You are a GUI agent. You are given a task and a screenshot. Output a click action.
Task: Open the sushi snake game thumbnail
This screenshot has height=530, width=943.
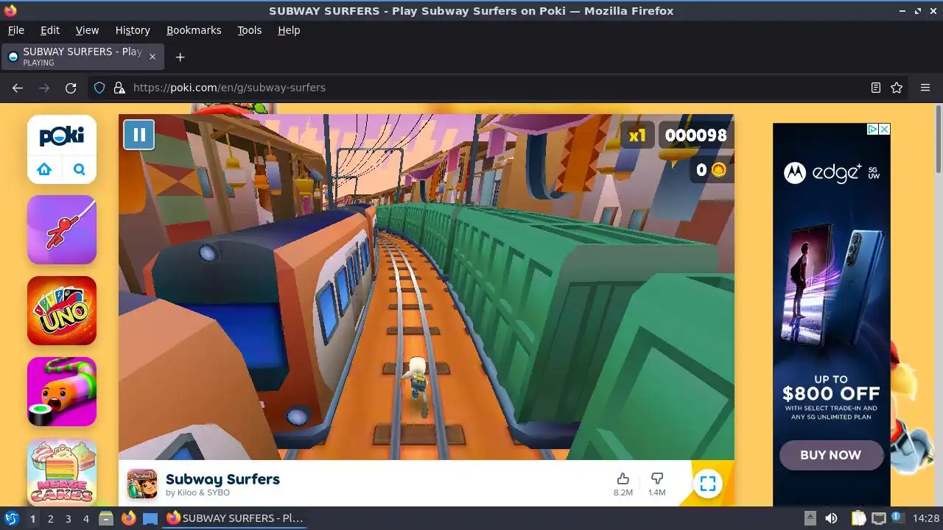[x=62, y=392]
